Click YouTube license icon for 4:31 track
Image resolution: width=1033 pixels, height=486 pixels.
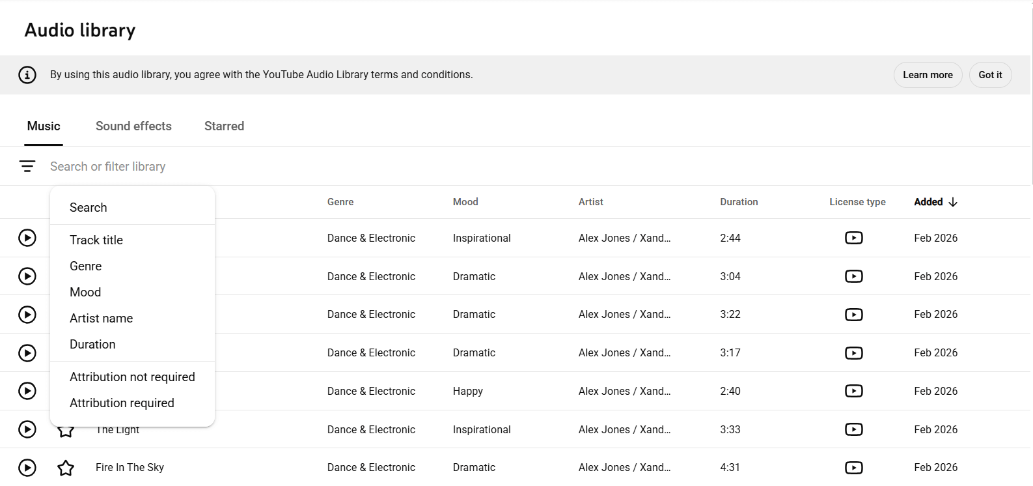(854, 468)
